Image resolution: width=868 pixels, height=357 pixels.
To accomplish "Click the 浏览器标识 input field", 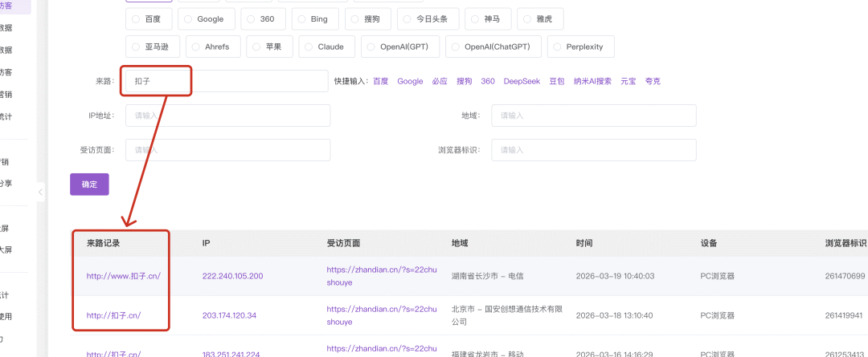I will (x=593, y=150).
